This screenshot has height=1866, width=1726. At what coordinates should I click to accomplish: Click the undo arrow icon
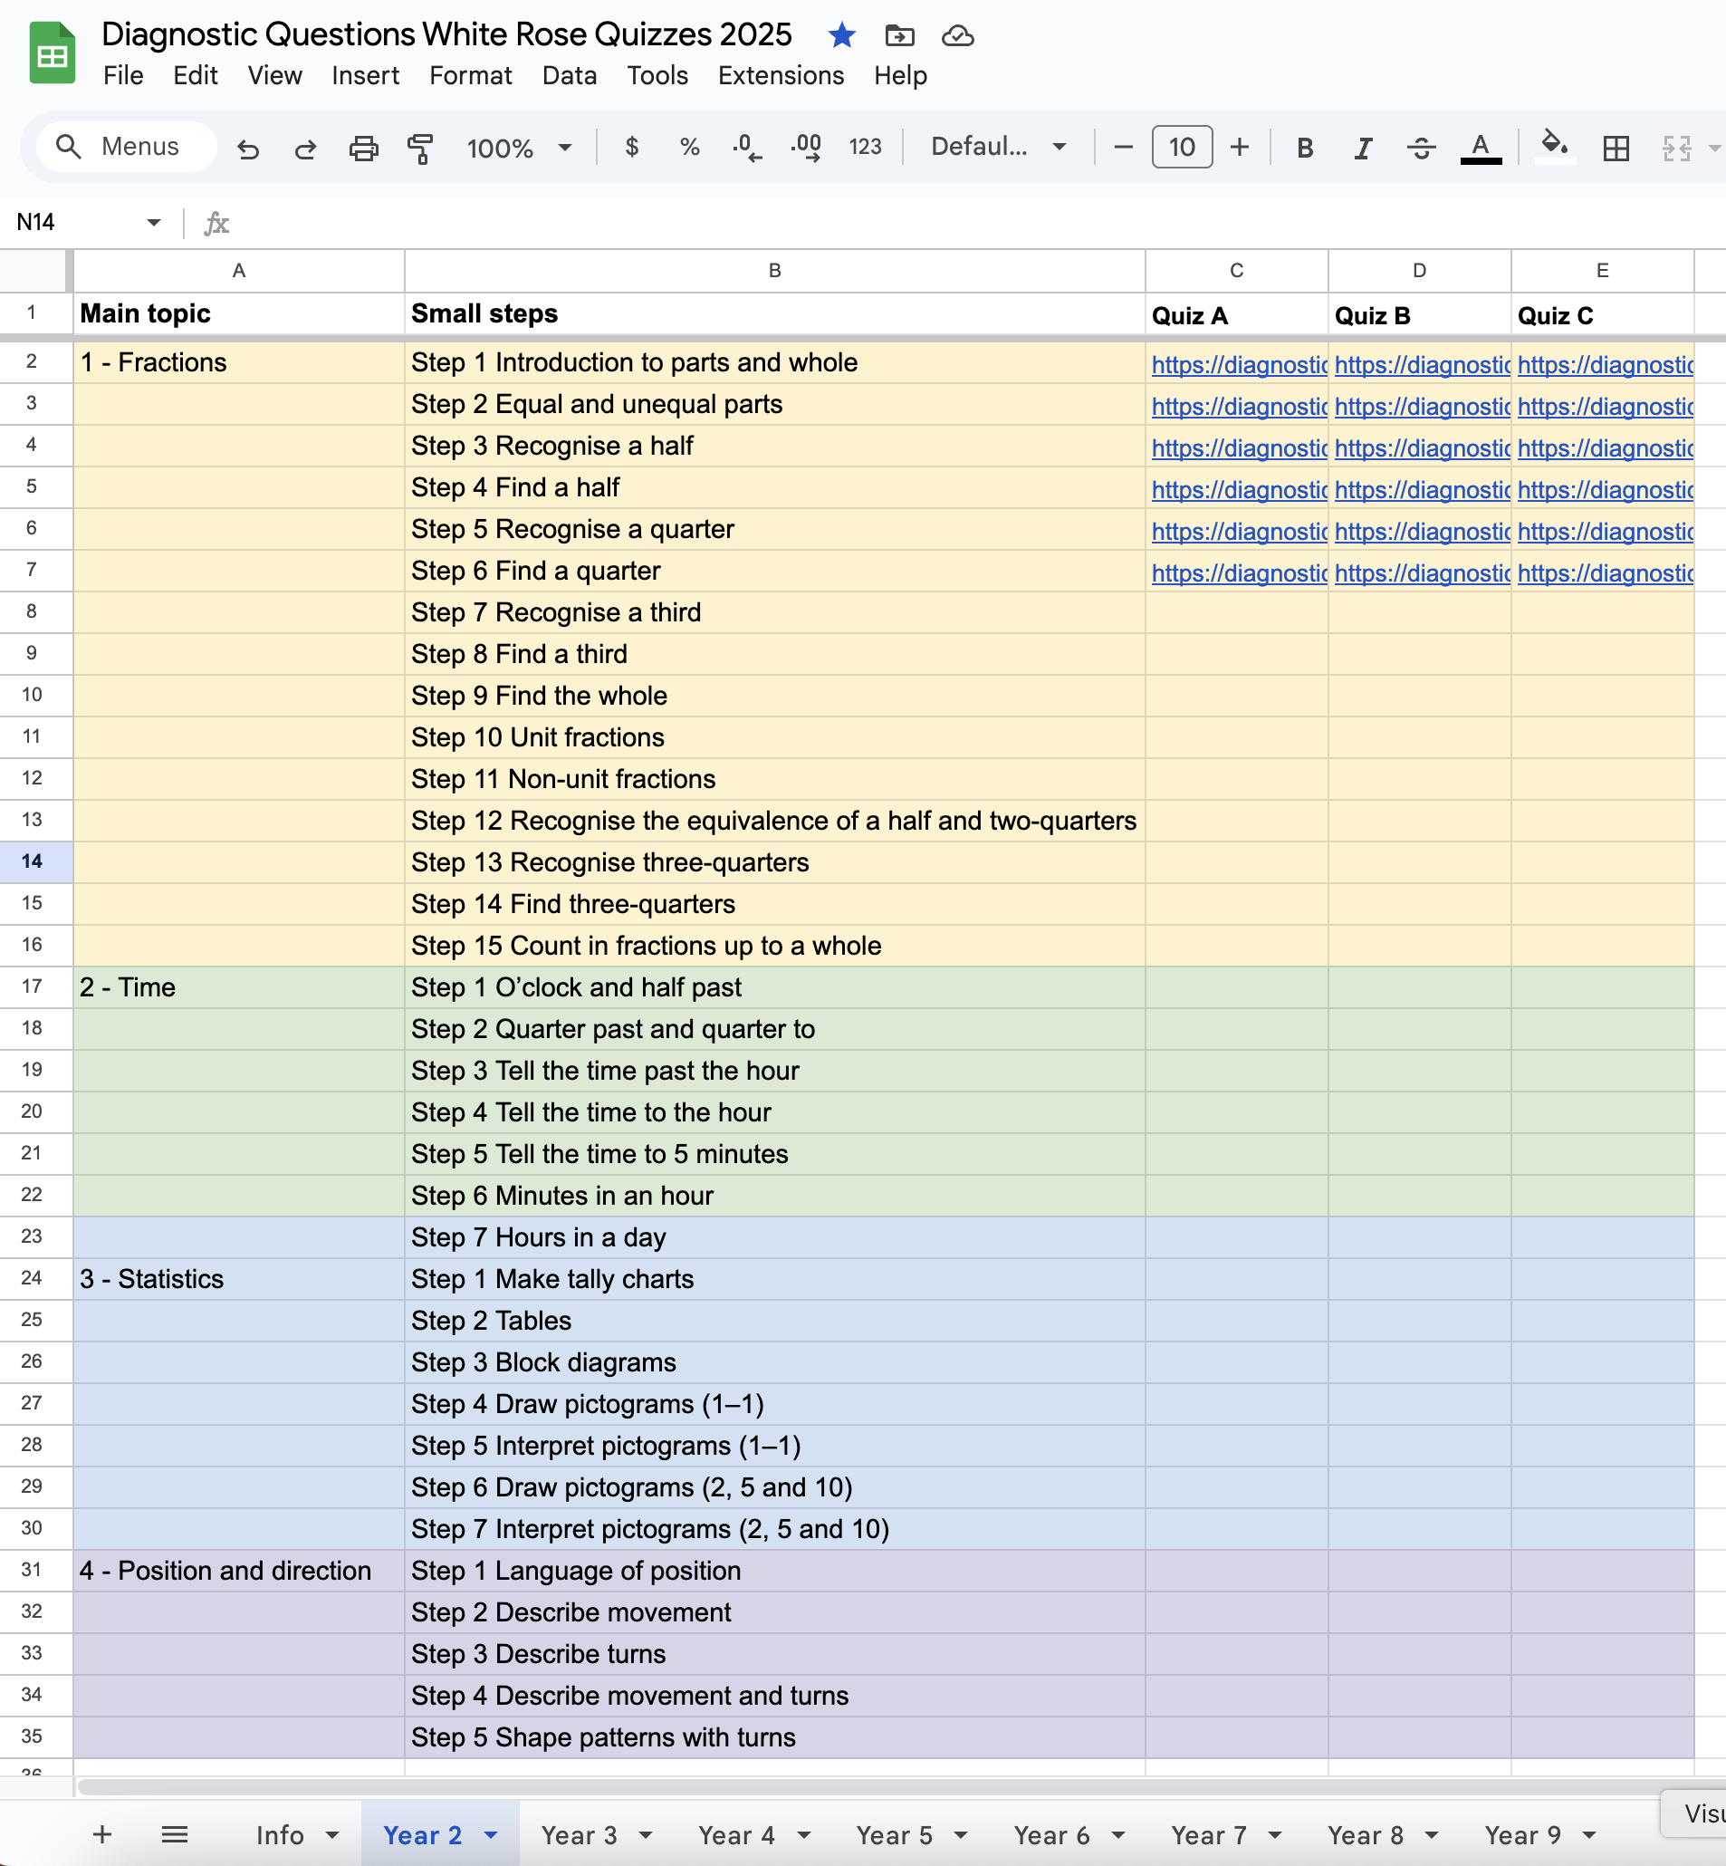[x=247, y=148]
